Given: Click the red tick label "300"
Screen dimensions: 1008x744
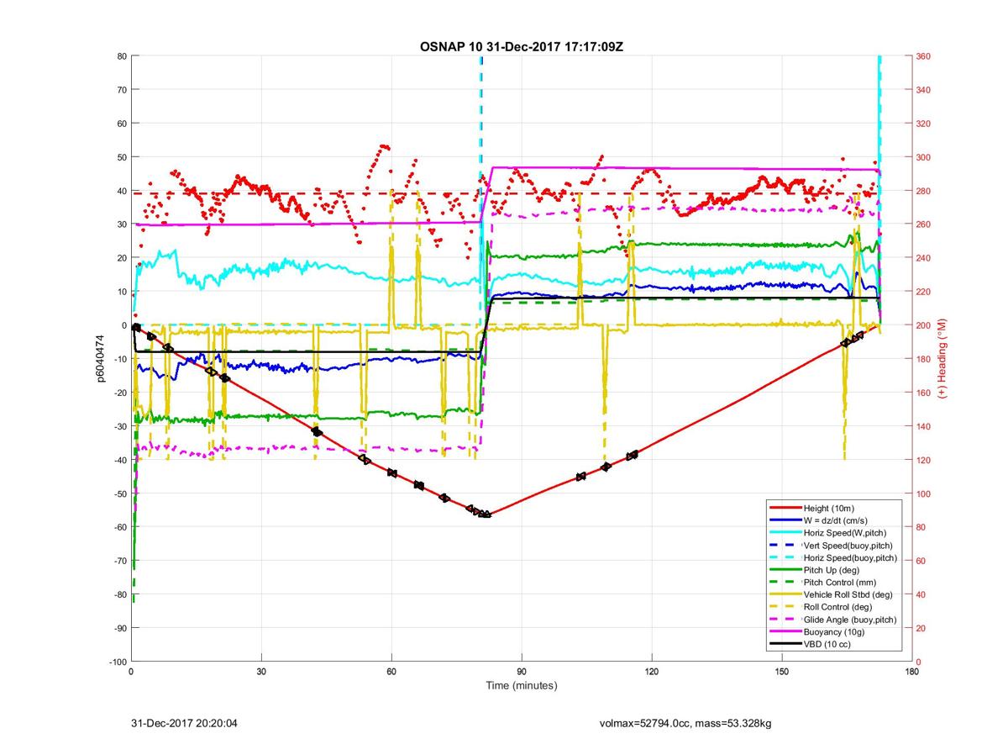Looking at the screenshot, I should click(x=925, y=157).
